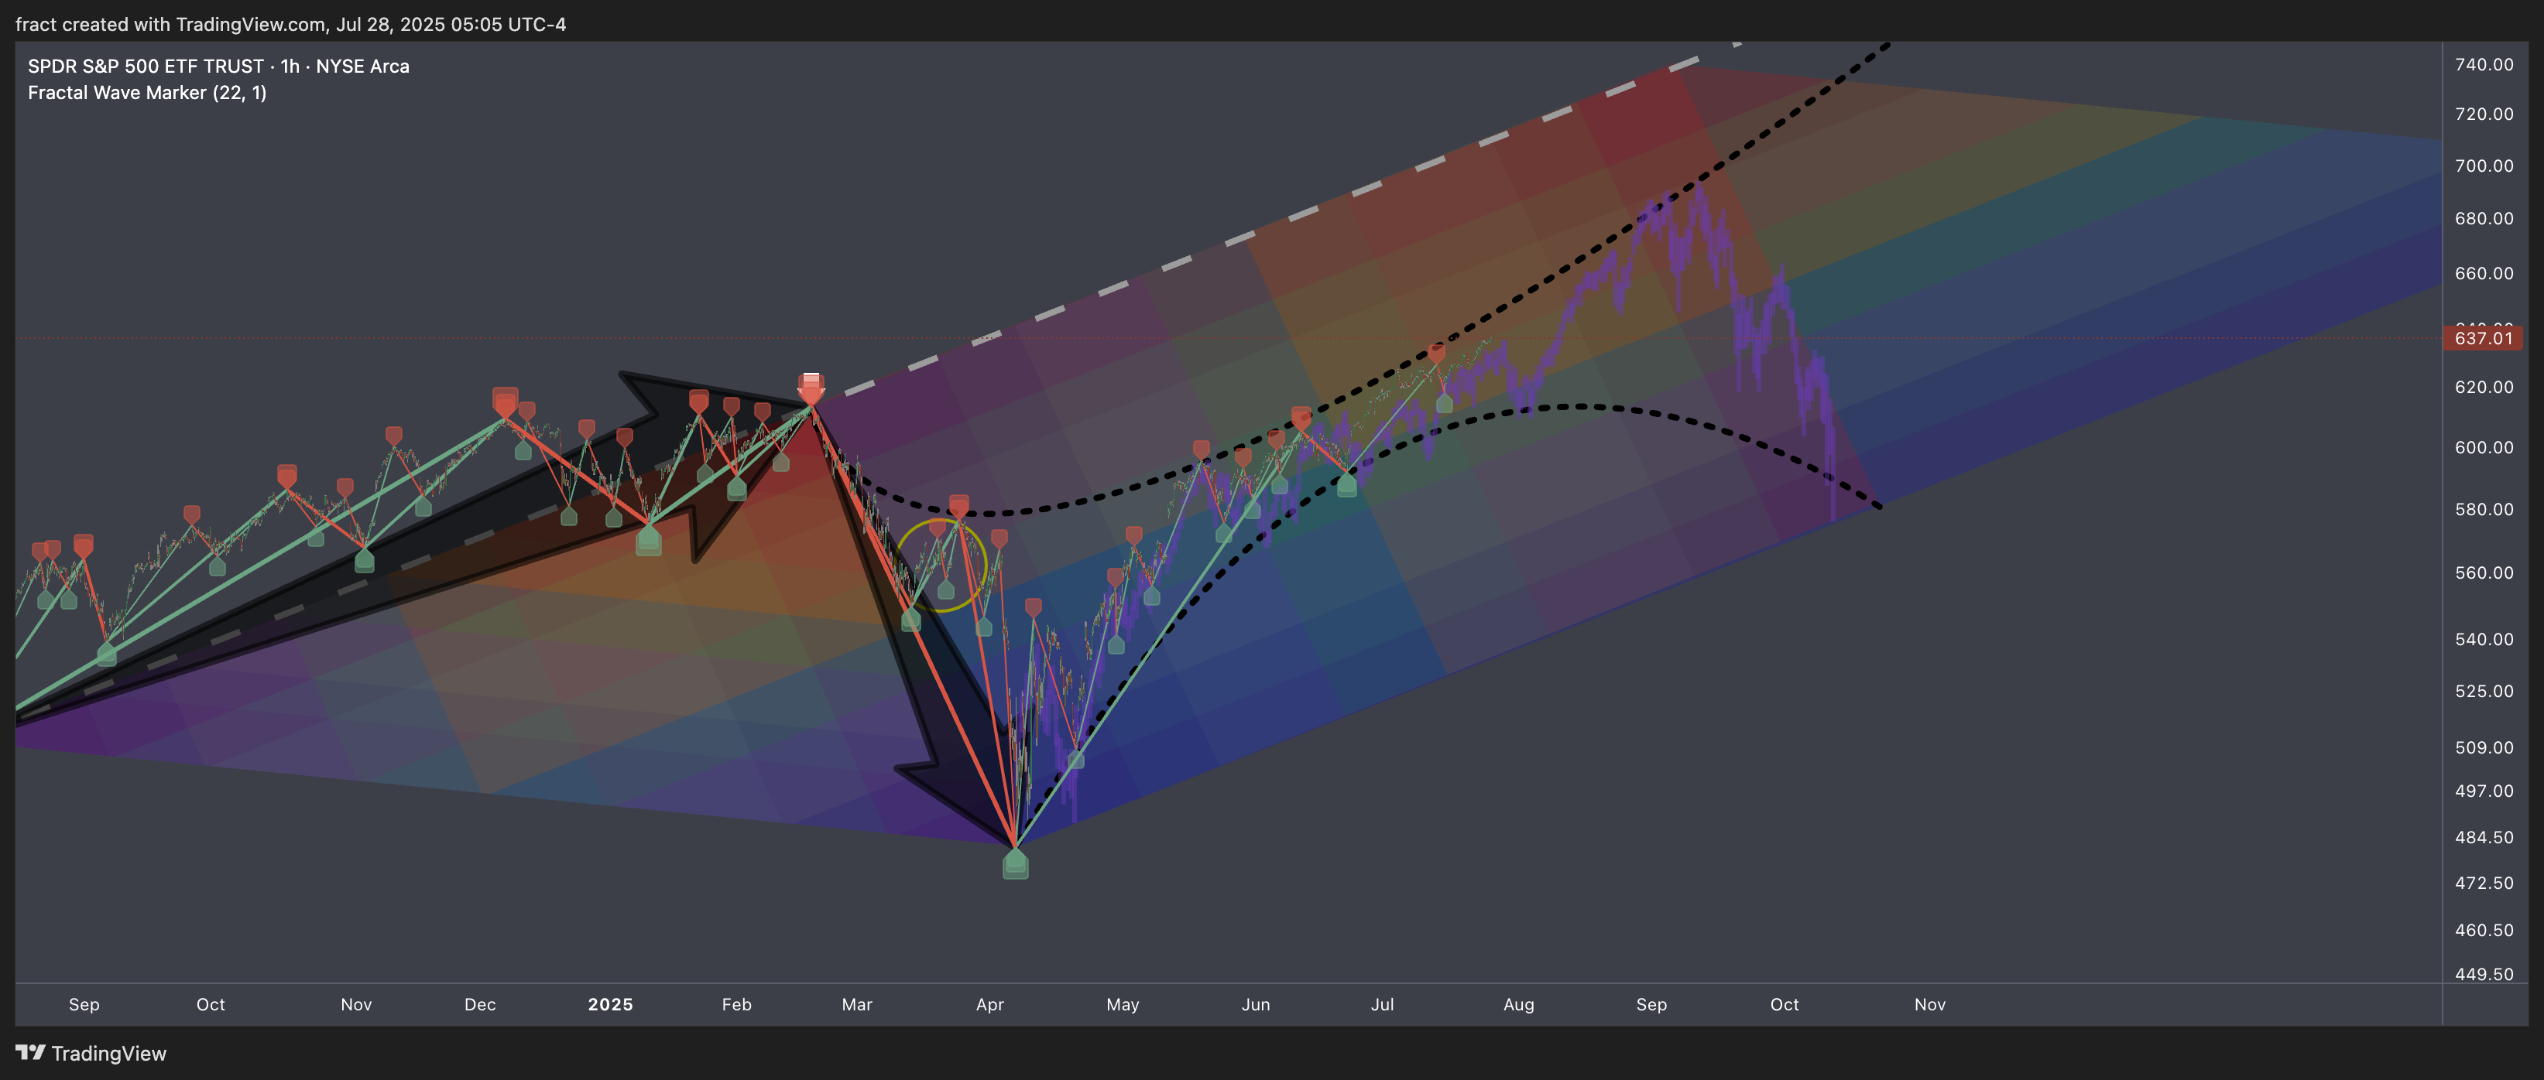Click the bright red peak marker in late February
Viewport: 2544px width, 1080px height.
tap(811, 389)
